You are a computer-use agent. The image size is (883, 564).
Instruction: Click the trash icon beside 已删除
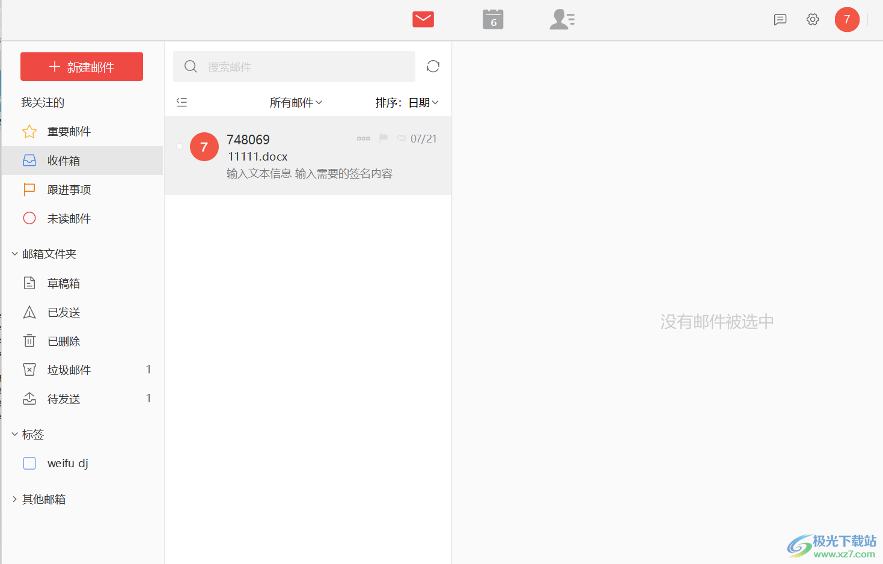(29, 341)
